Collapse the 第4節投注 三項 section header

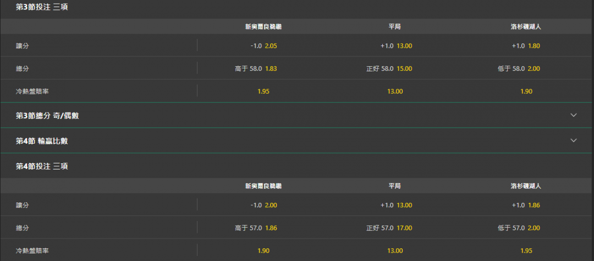[297, 166]
